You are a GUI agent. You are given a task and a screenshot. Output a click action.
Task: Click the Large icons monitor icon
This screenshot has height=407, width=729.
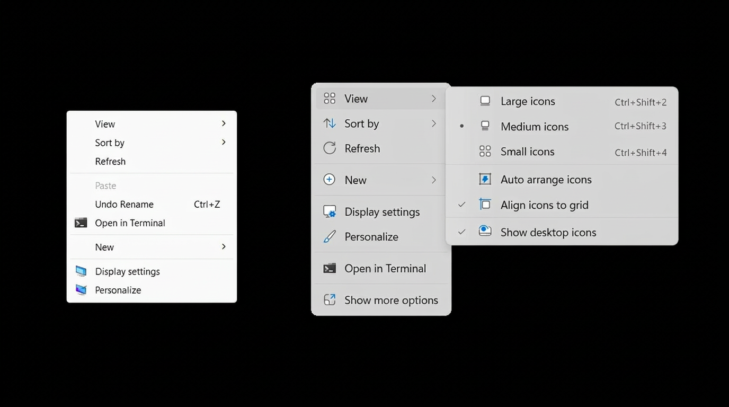point(485,101)
